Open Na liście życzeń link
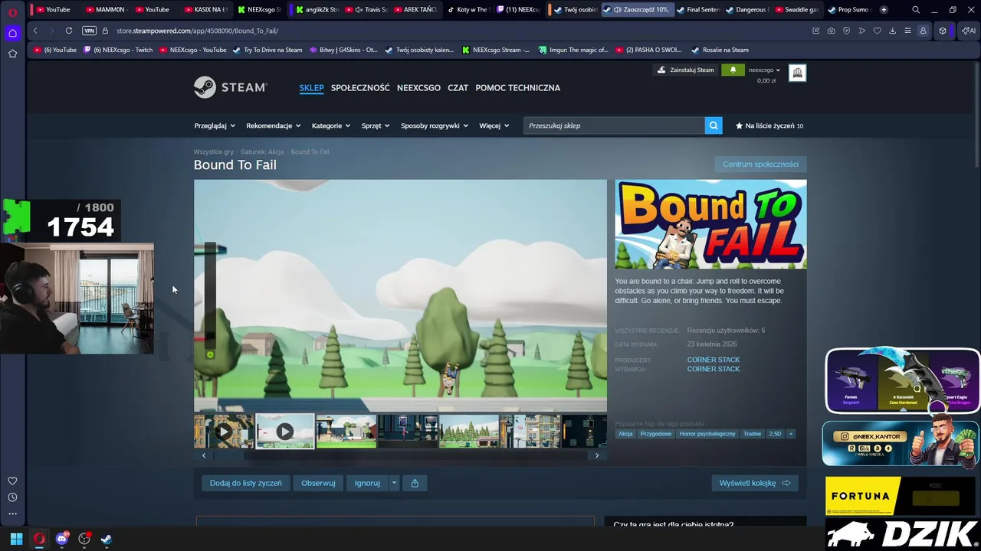Screen dimensions: 981x551 [769, 126]
